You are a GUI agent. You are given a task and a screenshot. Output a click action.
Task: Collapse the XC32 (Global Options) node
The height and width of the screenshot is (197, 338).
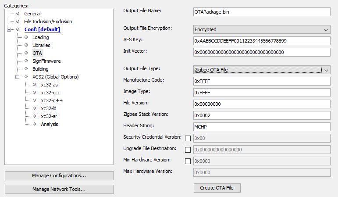point(17,77)
